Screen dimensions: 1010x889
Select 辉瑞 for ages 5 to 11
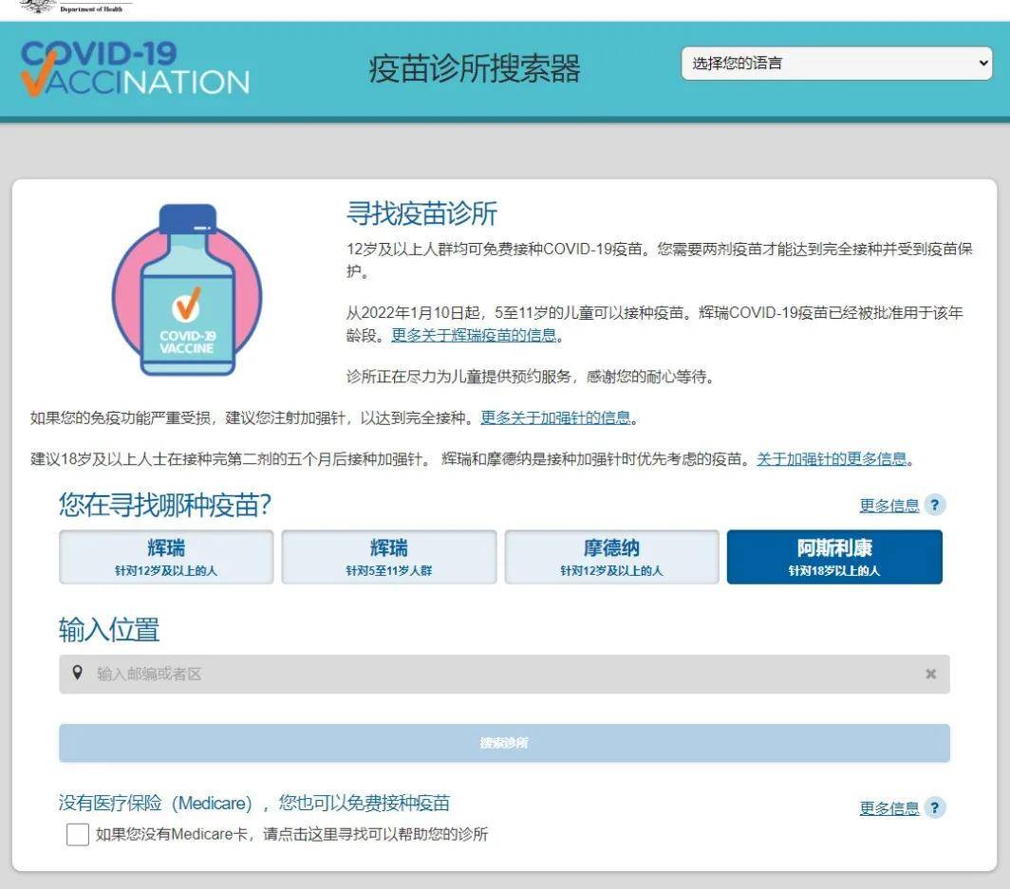[389, 557]
